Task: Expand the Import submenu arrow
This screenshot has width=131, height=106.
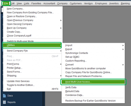Action: tap(123, 46)
